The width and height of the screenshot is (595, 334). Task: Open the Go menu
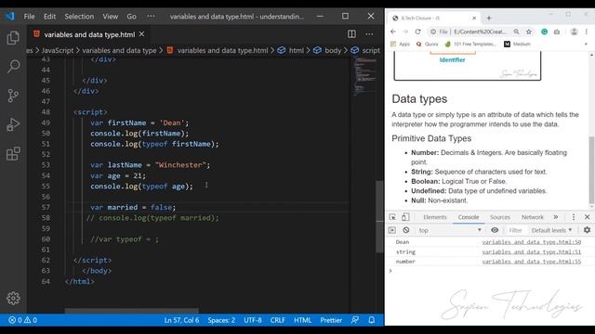pos(132,17)
